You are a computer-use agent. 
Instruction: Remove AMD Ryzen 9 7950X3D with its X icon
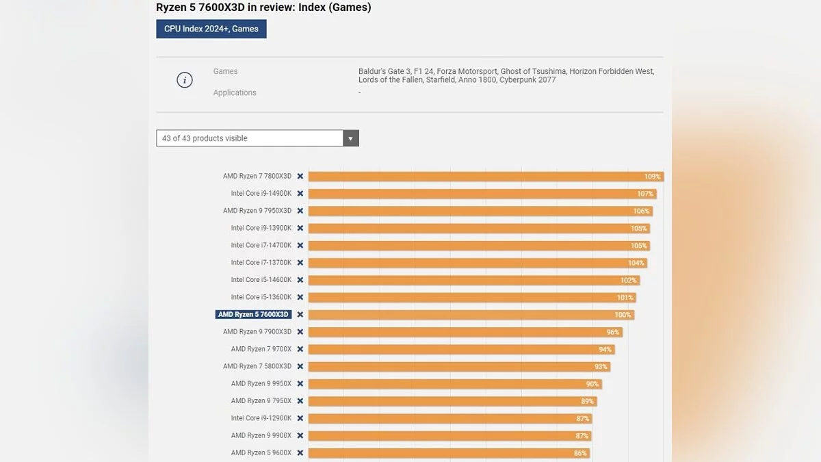[300, 211]
